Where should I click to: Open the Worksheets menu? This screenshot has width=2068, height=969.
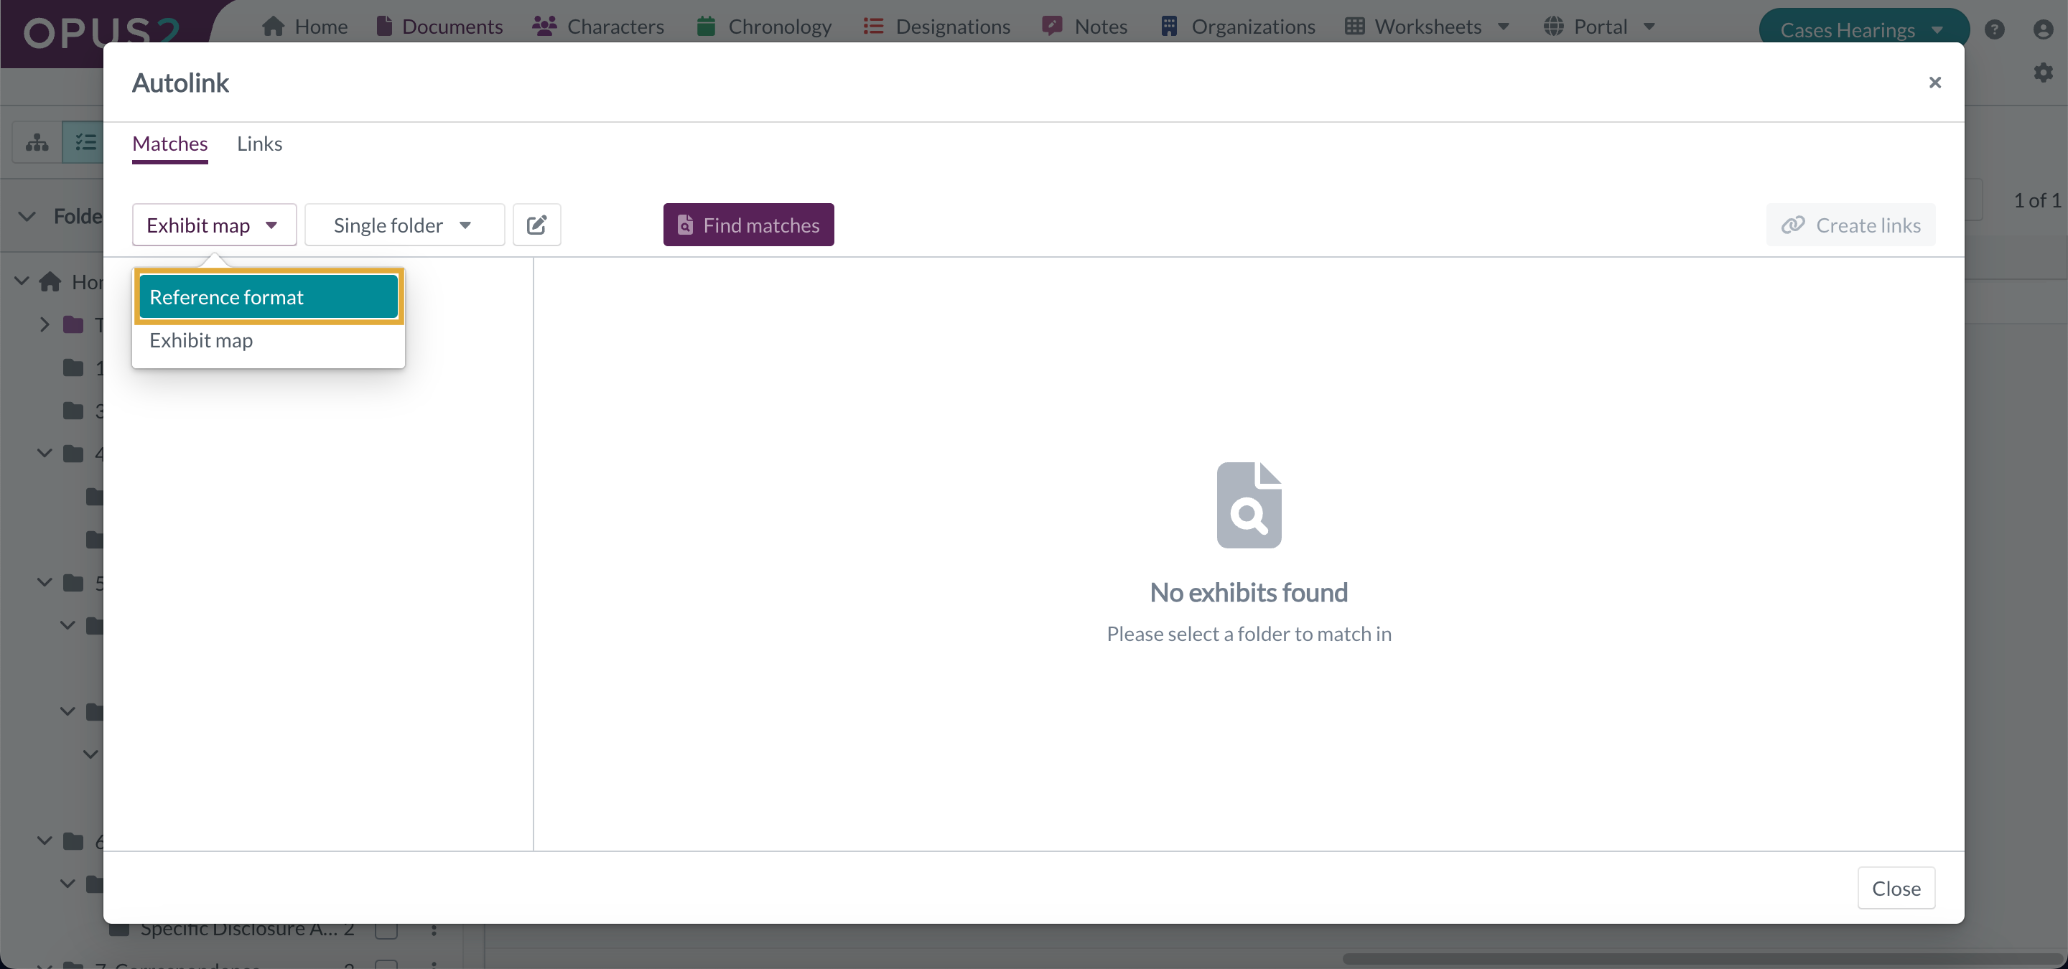1427,27
